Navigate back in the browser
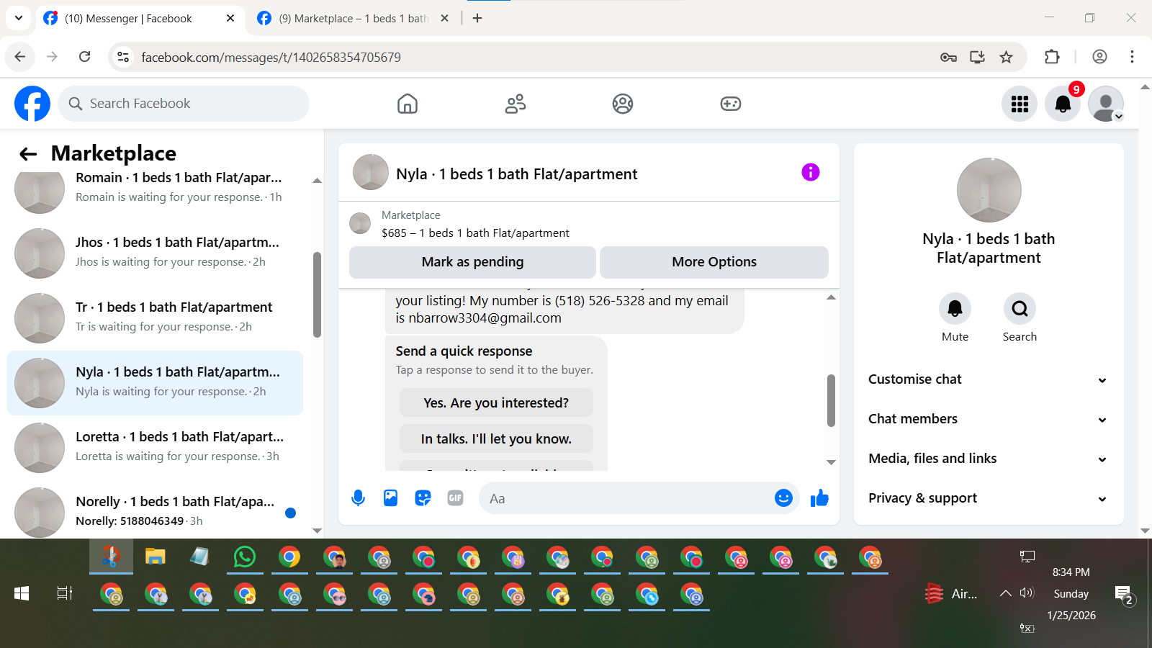This screenshot has height=648, width=1152. pyautogui.click(x=20, y=57)
